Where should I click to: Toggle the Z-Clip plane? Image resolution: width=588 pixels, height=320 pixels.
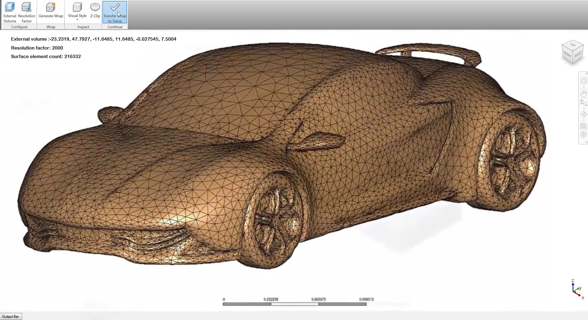pyautogui.click(x=95, y=11)
